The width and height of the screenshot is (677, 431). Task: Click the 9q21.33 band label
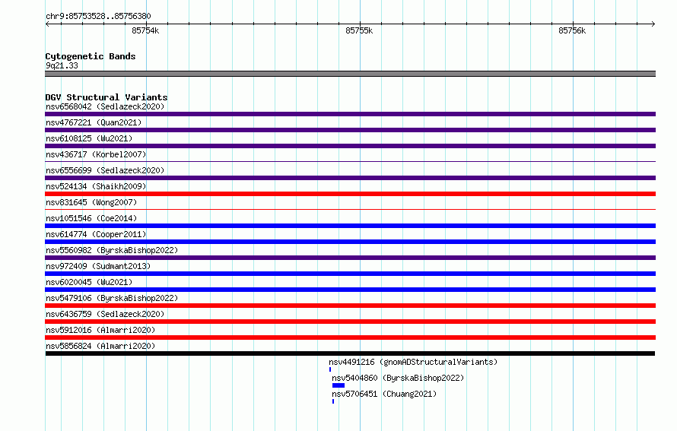(x=62, y=65)
